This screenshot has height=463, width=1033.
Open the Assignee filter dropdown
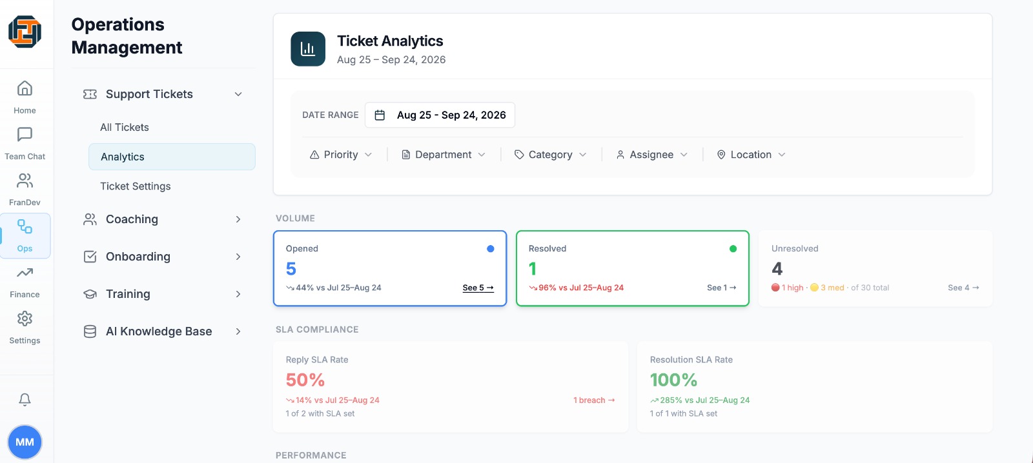[652, 155]
